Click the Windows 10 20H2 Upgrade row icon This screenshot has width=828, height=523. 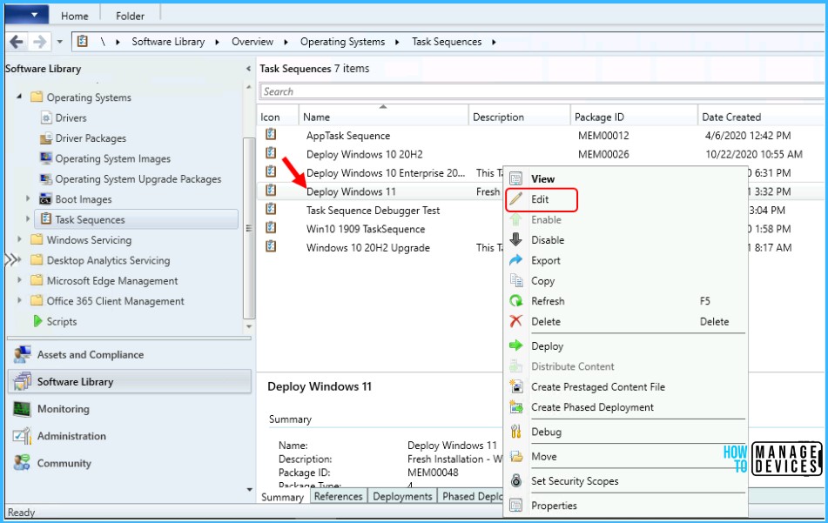(x=271, y=246)
